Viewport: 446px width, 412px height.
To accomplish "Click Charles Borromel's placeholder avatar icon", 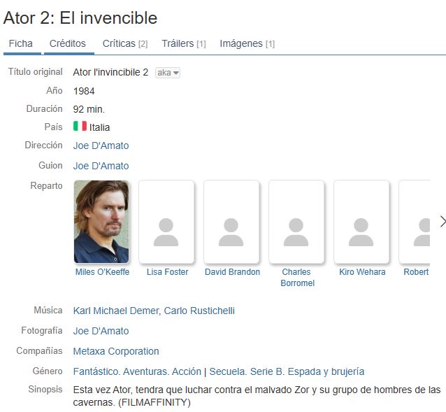I will tap(296, 232).
